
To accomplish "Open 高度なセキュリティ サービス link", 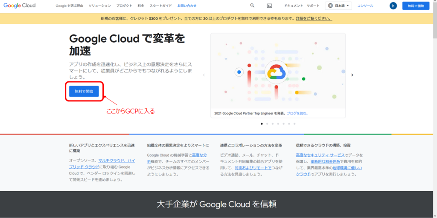I will (320, 155).
